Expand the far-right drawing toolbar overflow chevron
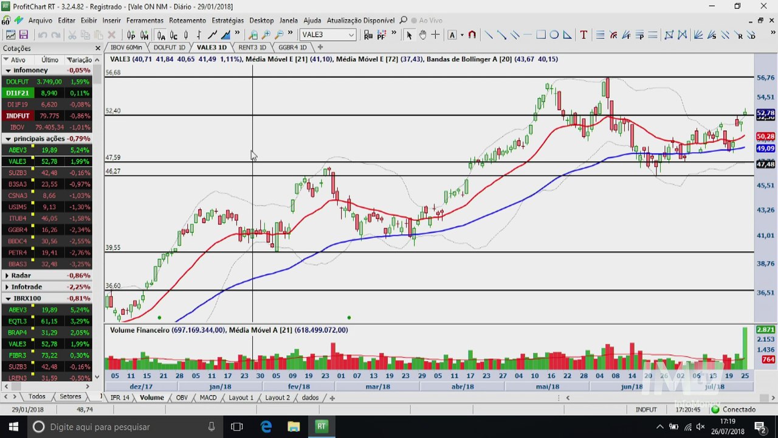778x438 pixels. click(773, 33)
